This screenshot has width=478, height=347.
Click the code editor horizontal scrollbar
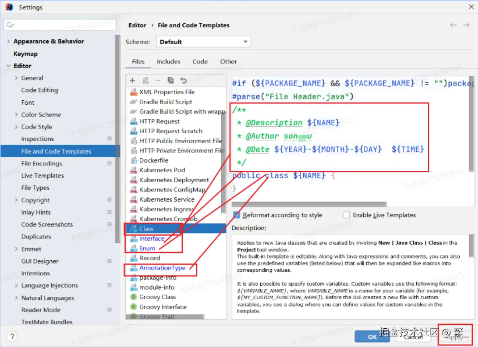[x=309, y=204]
